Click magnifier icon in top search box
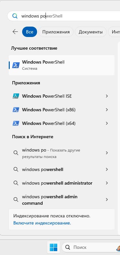 (x=15, y=16)
